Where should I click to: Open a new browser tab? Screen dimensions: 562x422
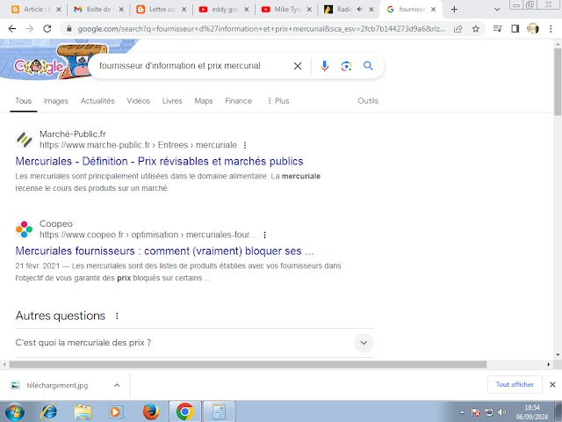tap(454, 10)
